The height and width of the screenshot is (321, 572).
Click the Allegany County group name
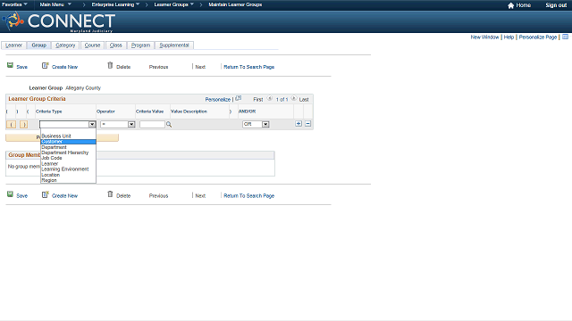pos(83,88)
